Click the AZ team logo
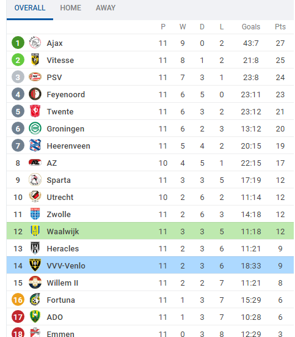Image resolution: width=295 pixels, height=337 pixels. click(35, 163)
